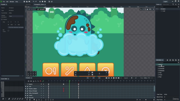Click the Open project folder icon
Image resolution: width=180 pixels, height=101 pixels.
(x=27, y=2)
